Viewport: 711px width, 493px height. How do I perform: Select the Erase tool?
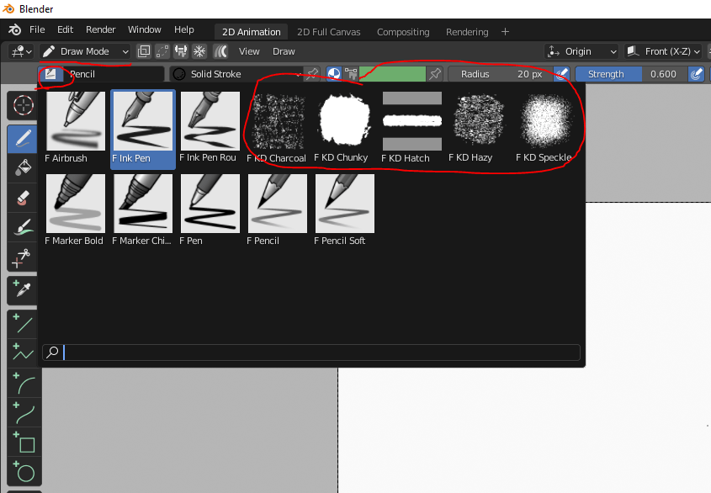coord(23,198)
